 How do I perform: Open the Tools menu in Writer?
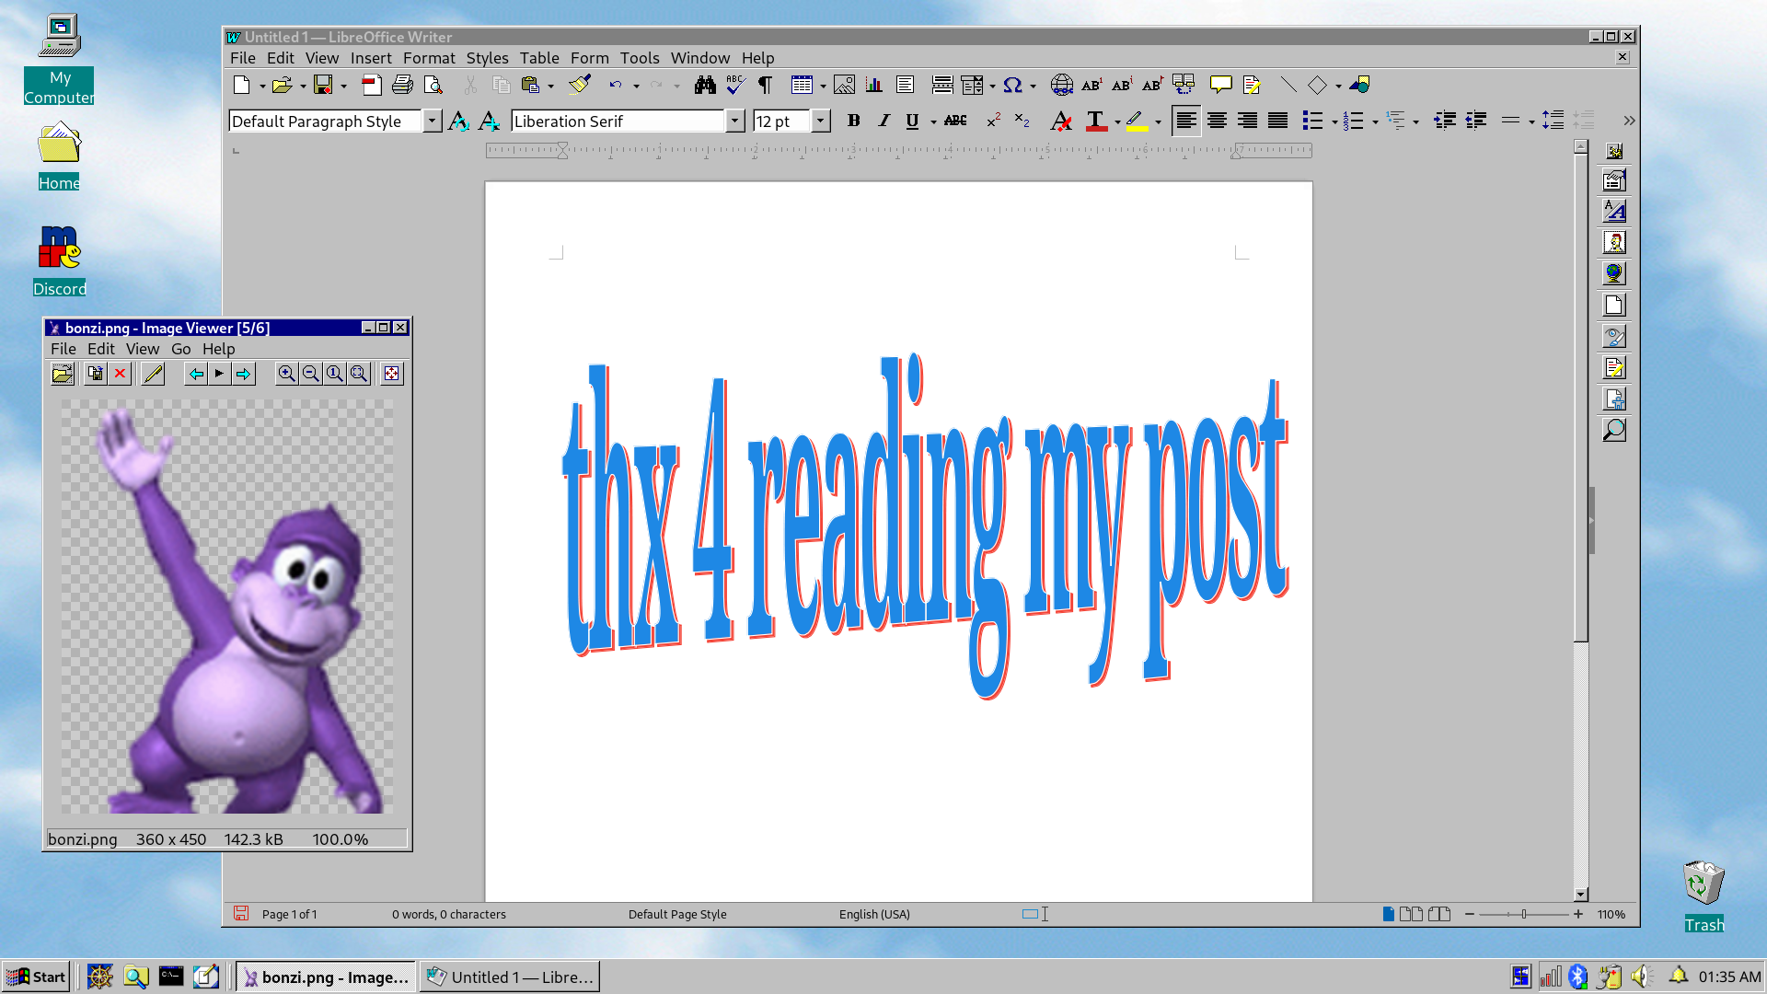point(640,58)
